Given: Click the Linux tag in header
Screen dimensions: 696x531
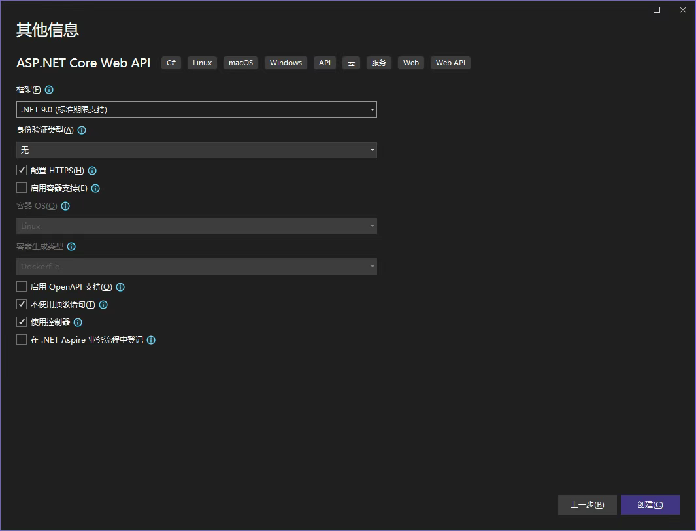Looking at the screenshot, I should click(x=202, y=63).
